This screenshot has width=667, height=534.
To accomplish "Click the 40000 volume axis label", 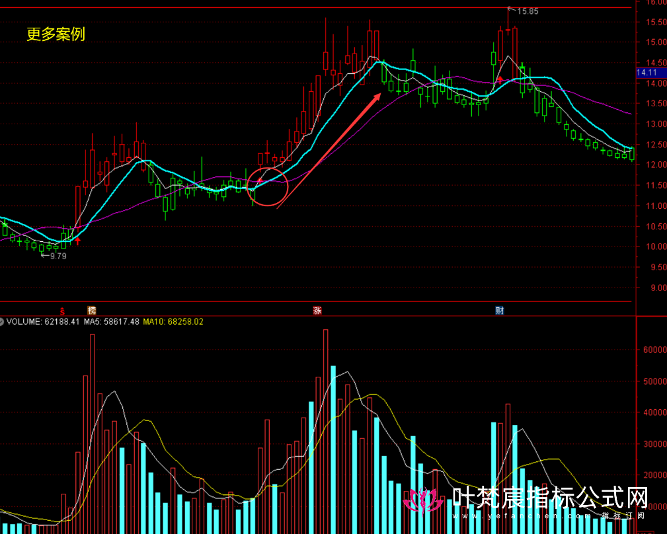I will 655,412.
